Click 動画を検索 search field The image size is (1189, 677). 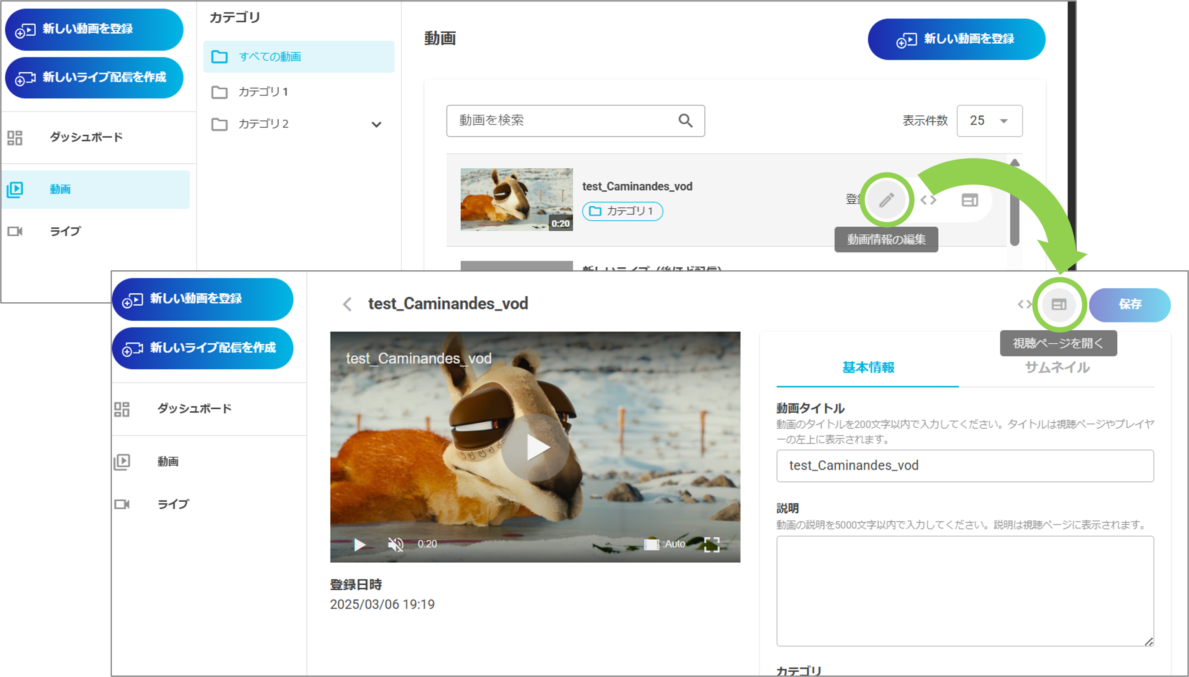point(575,121)
